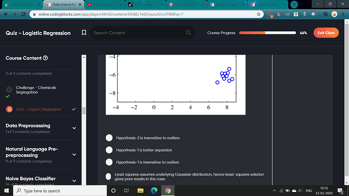Launch Microsoft Edge from the taskbar
Image resolution: width=349 pixels, height=196 pixels.
[x=154, y=190]
